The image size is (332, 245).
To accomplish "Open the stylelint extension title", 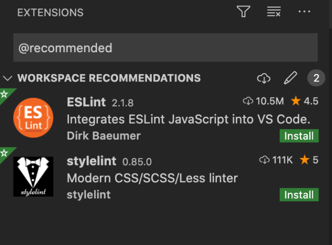I will pyautogui.click(x=92, y=161).
